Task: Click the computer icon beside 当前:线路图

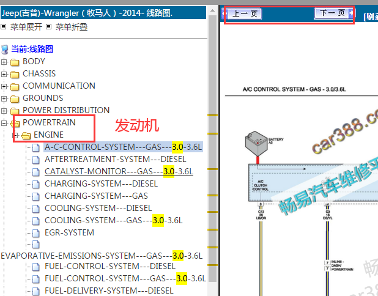Action: pos(4,50)
